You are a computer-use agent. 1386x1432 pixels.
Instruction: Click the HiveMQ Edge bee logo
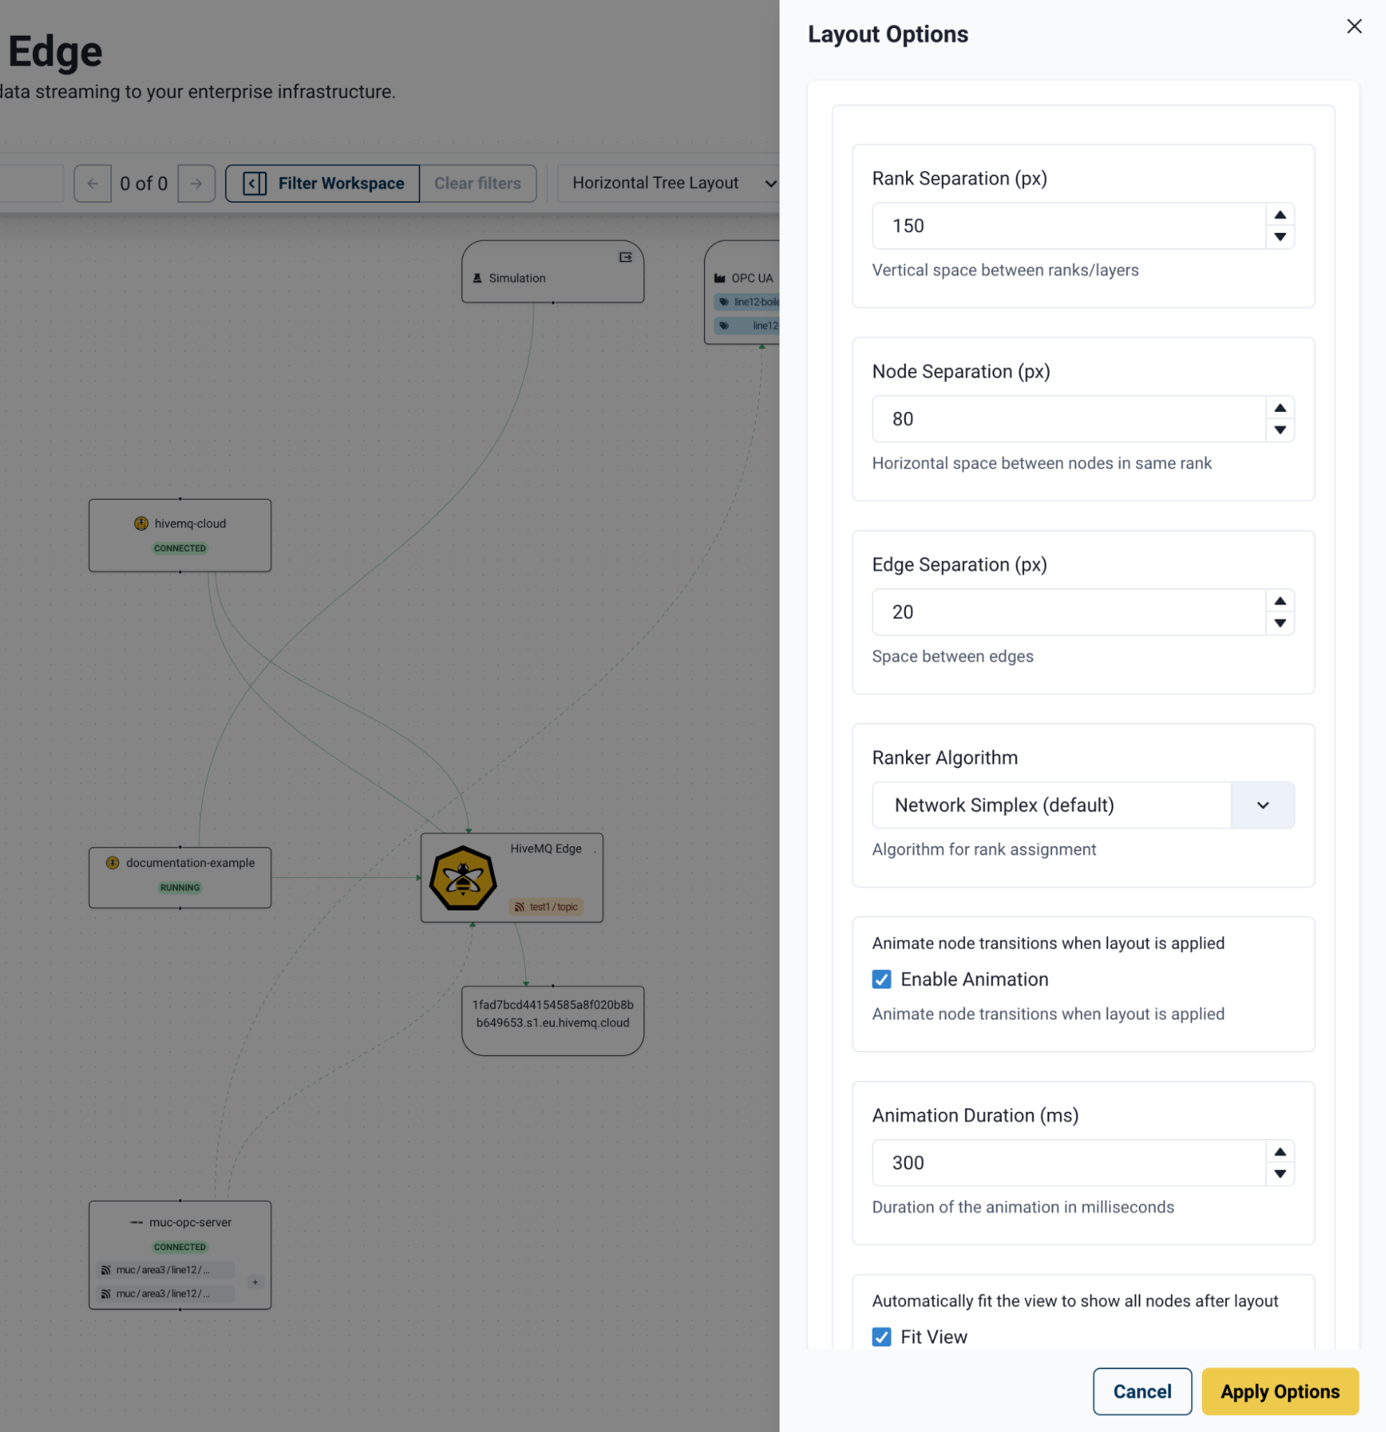pos(463,878)
